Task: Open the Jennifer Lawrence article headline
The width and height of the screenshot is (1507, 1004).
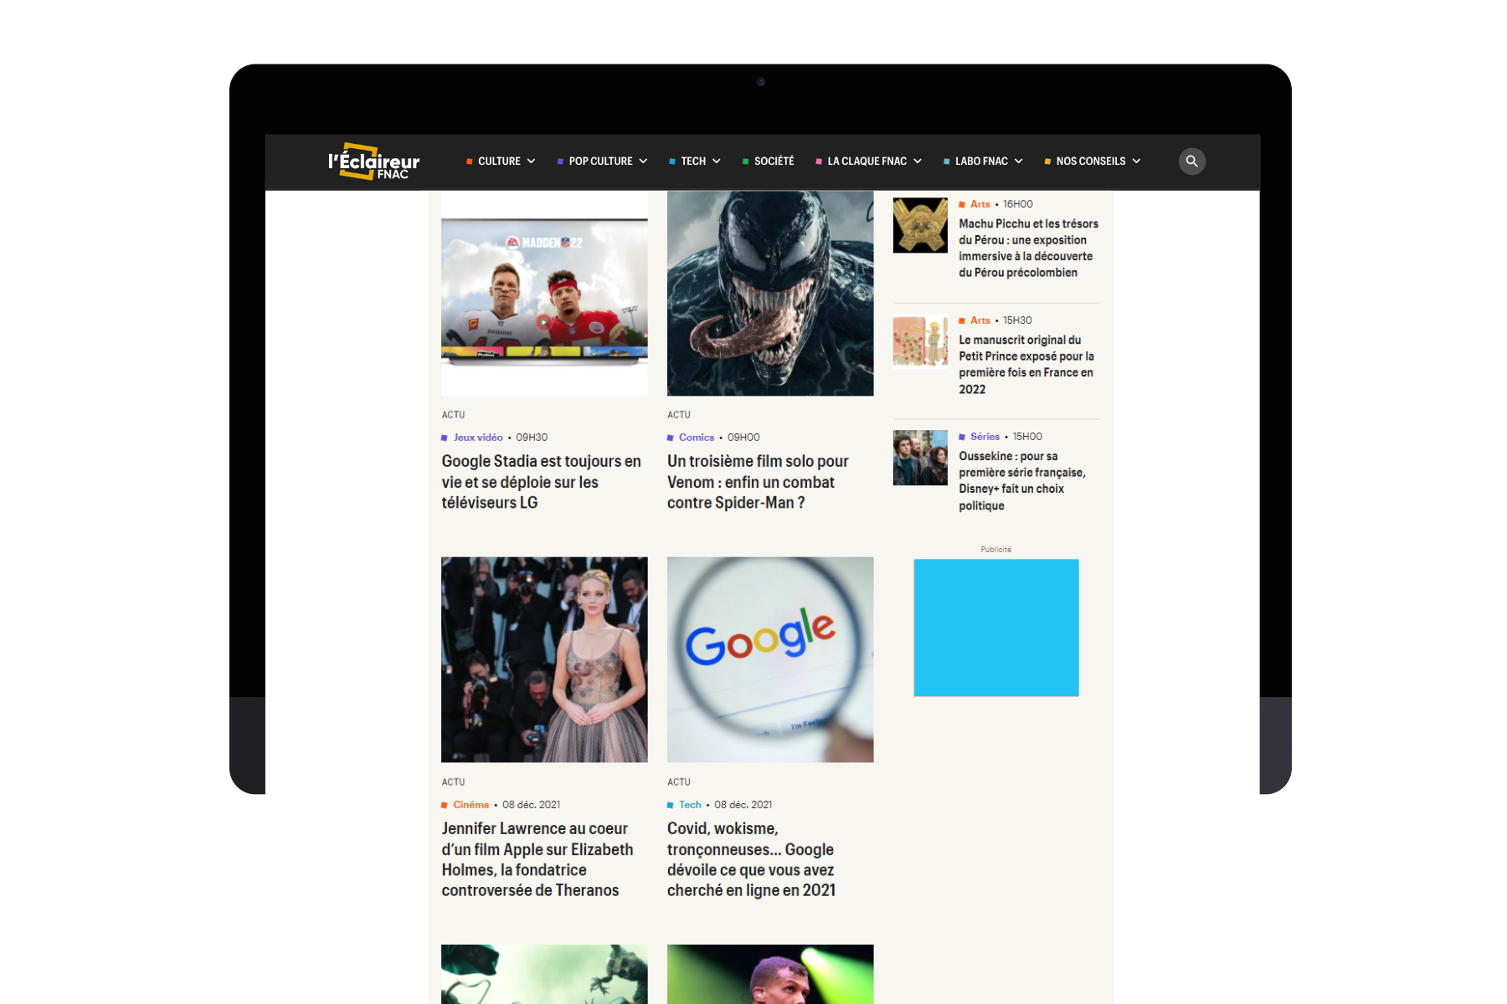Action: point(537,859)
